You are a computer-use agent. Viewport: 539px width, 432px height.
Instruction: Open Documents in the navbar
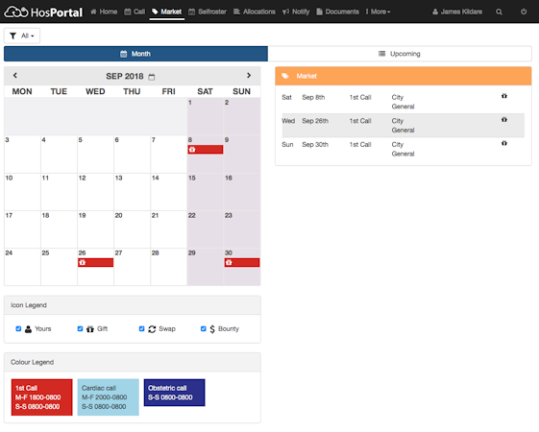click(x=337, y=12)
